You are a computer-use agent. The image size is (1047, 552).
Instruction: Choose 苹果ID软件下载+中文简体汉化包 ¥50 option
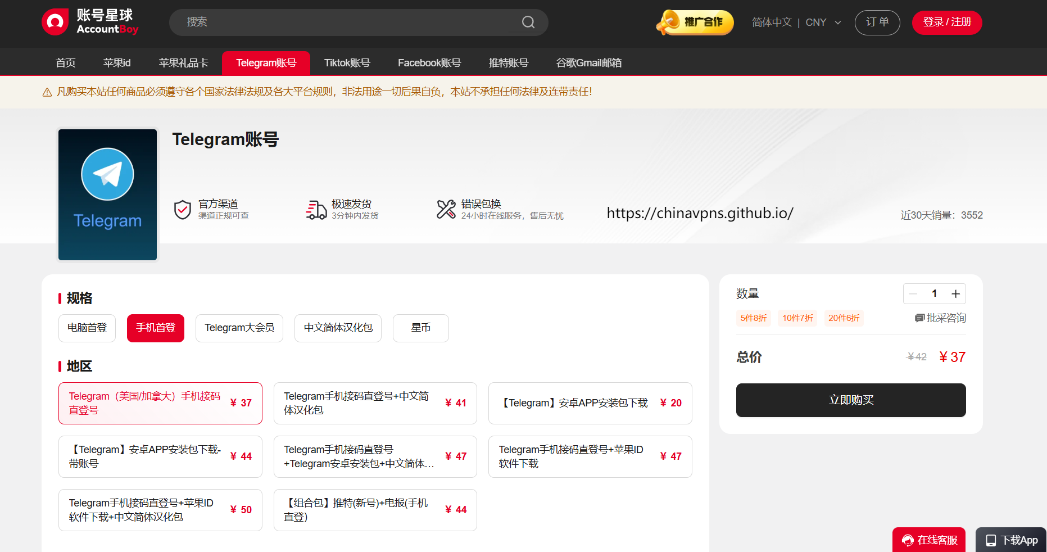pos(160,510)
